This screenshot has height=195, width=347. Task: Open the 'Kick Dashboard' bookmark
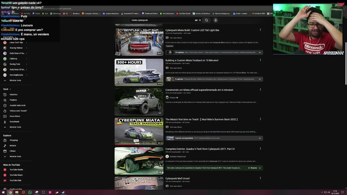click(x=167, y=13)
